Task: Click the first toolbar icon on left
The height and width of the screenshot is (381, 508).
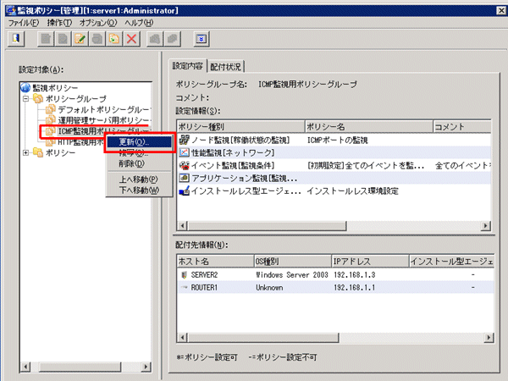Action: (18, 39)
